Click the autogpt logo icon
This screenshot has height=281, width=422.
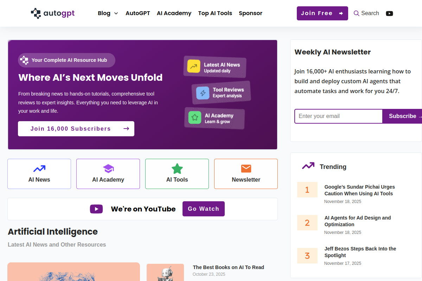(x=36, y=13)
